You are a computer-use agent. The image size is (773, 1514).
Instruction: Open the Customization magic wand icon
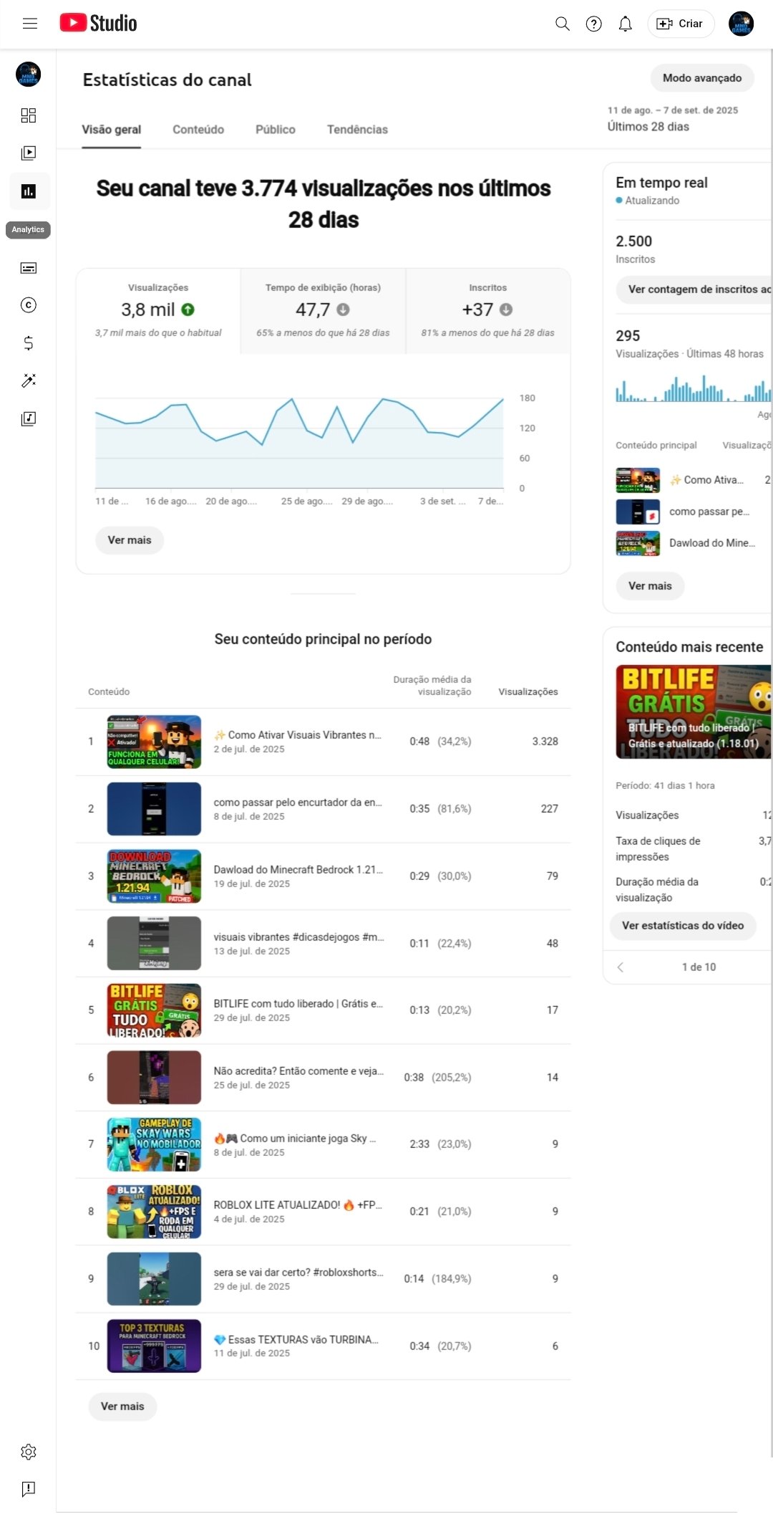tap(29, 380)
